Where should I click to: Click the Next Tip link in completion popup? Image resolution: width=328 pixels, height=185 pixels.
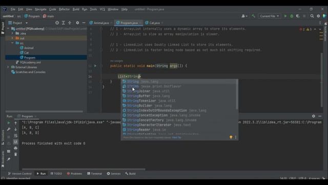click(x=176, y=138)
